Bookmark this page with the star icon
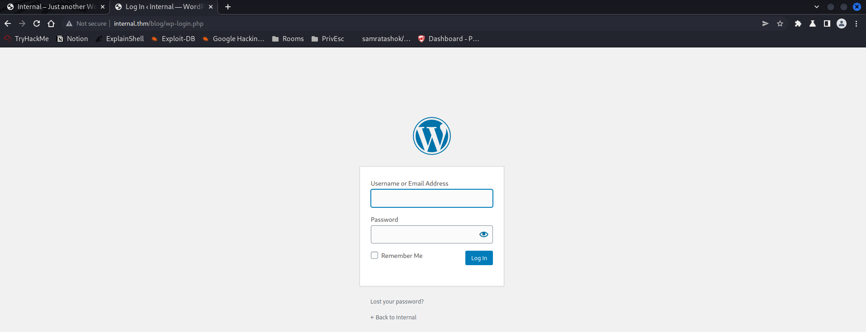The height and width of the screenshot is (332, 866). 780,23
